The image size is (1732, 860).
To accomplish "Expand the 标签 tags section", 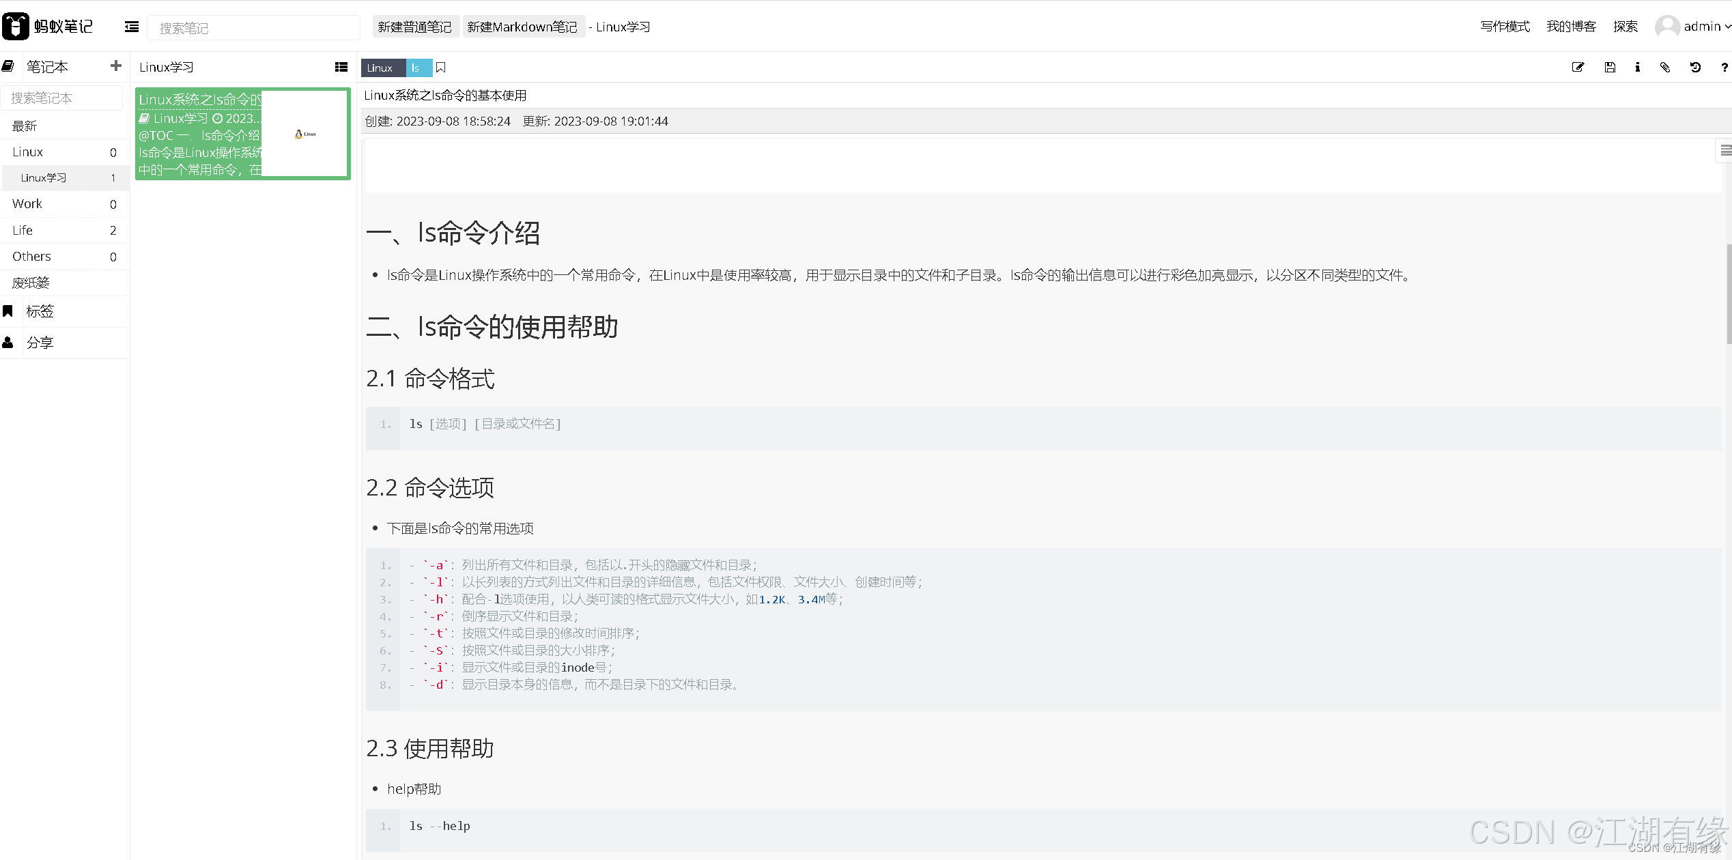I will 40,311.
